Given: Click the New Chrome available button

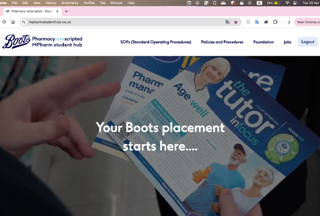Looking at the screenshot, I should [x=307, y=22].
